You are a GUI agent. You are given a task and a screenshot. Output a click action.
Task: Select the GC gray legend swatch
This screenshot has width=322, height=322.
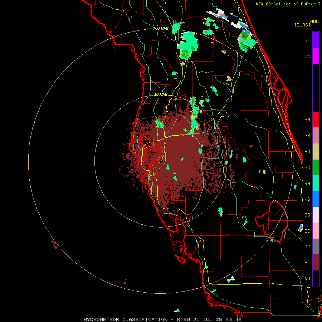pyautogui.click(x=316, y=247)
